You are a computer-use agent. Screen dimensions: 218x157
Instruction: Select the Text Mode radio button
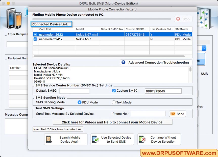click(x=114, y=102)
